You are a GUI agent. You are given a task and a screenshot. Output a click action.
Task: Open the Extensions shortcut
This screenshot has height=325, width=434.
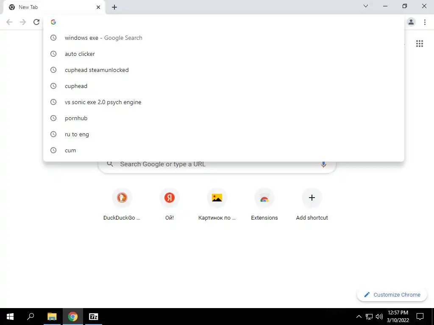click(264, 204)
